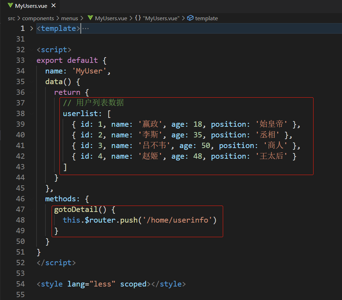Click line number 47 in the gutter
Viewport: 342px width, 300px height.
[x=21, y=209]
